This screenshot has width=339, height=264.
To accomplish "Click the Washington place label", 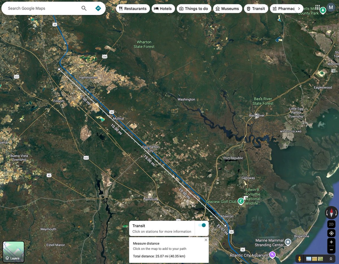I will coord(186,99).
